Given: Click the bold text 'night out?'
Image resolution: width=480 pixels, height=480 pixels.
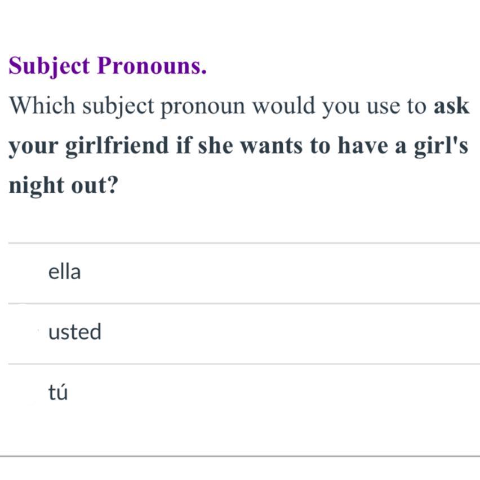Looking at the screenshot, I should [63, 186].
